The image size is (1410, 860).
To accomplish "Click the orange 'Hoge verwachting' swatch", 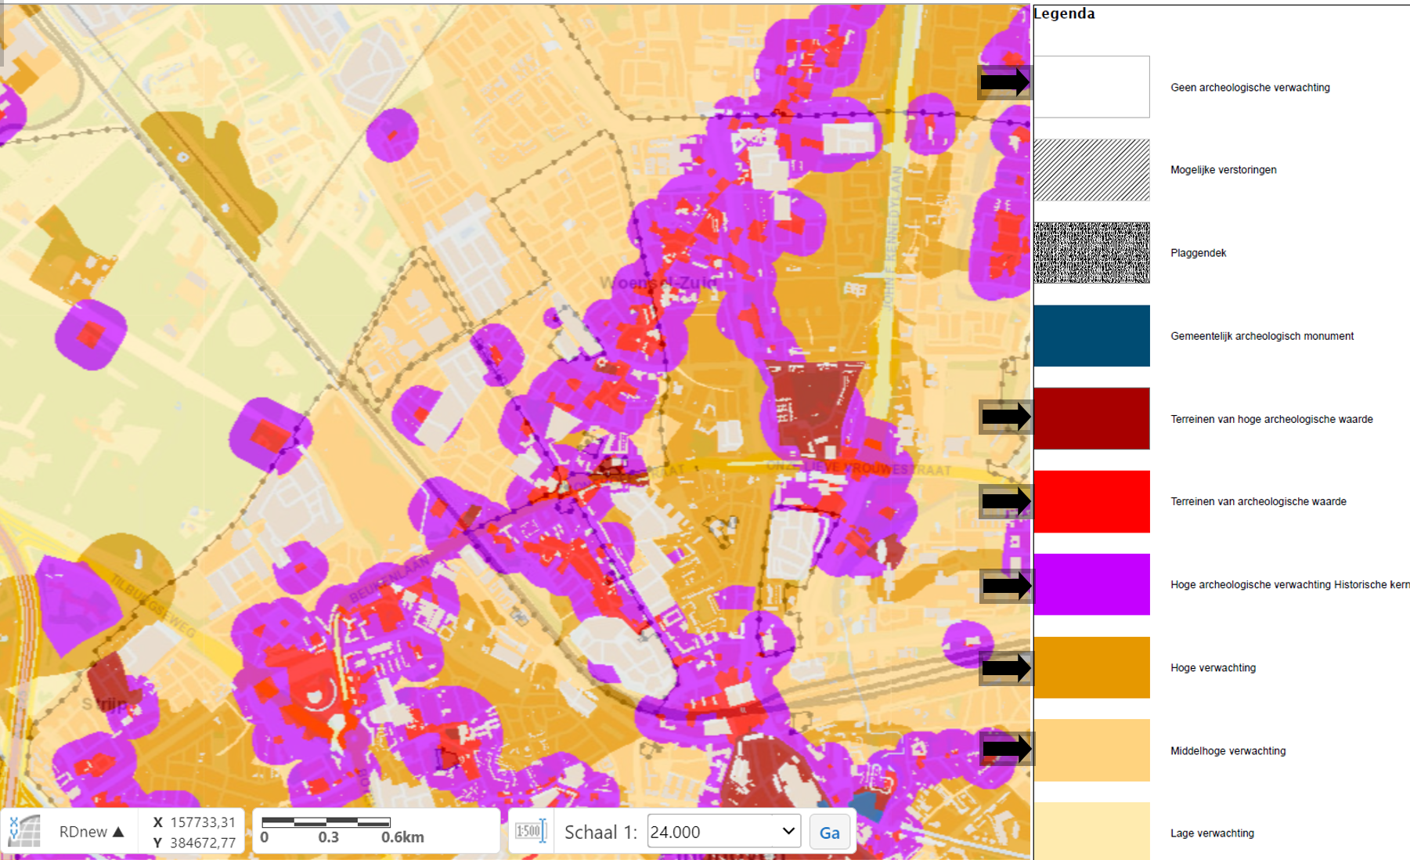I will pyautogui.click(x=1091, y=667).
